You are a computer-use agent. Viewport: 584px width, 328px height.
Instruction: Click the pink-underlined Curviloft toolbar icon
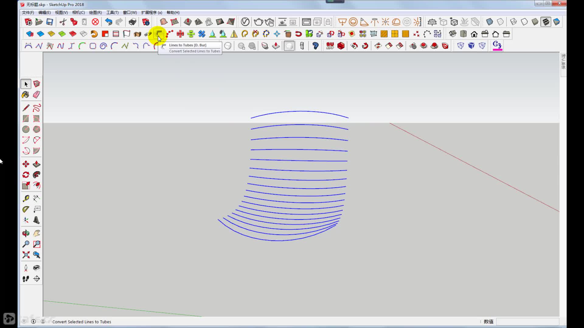coord(497,46)
